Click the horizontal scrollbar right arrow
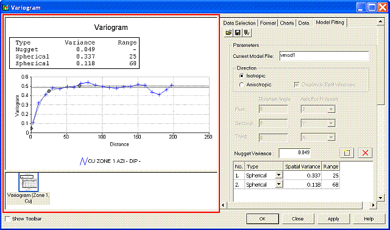The image size is (390, 230). (x=374, y=205)
